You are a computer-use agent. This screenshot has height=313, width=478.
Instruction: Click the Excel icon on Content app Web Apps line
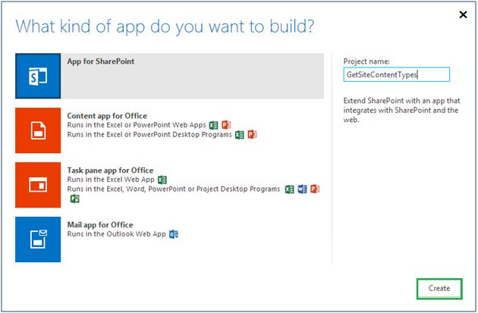click(214, 125)
